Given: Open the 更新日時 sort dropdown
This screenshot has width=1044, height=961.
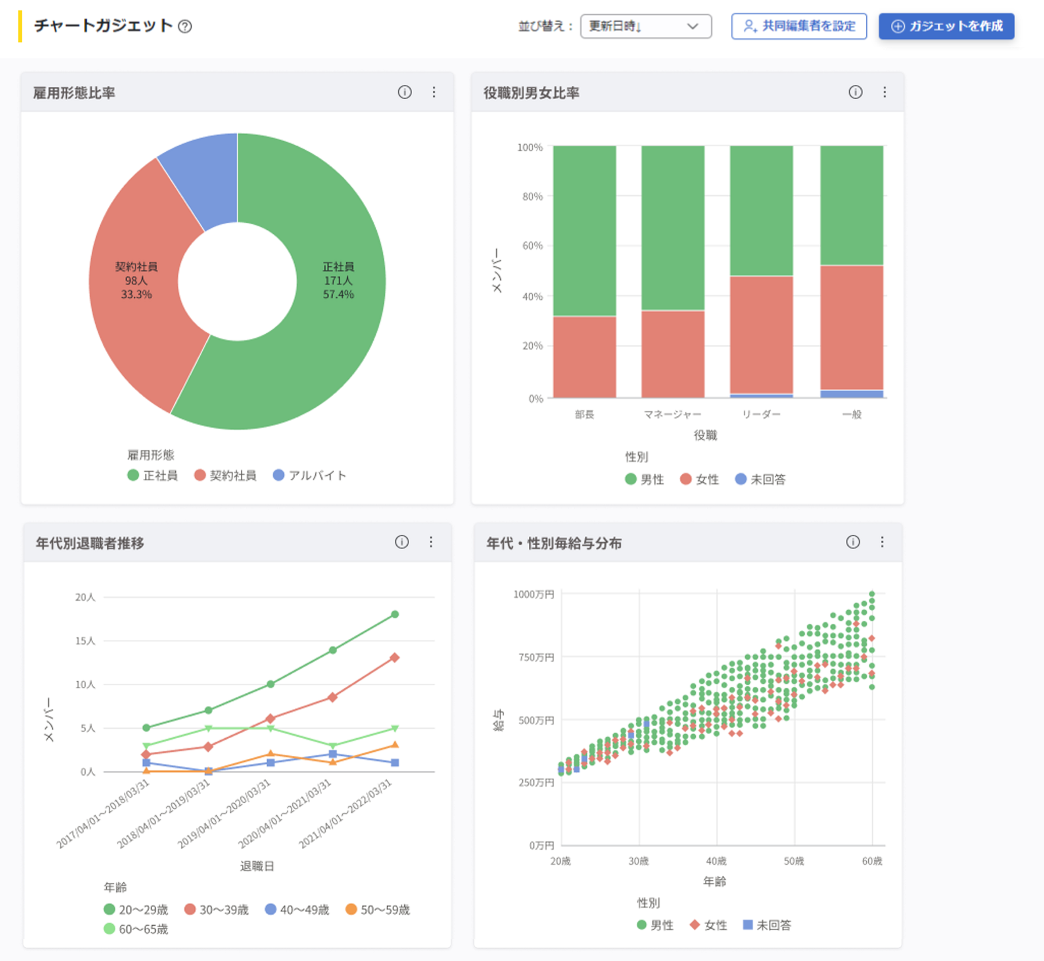Looking at the screenshot, I should [x=645, y=26].
